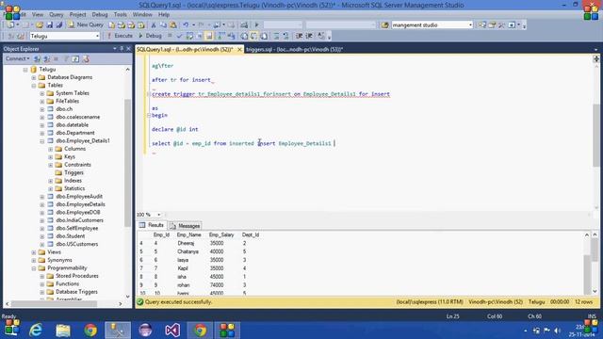Click the Comment out selected lines icon

pos(276,36)
